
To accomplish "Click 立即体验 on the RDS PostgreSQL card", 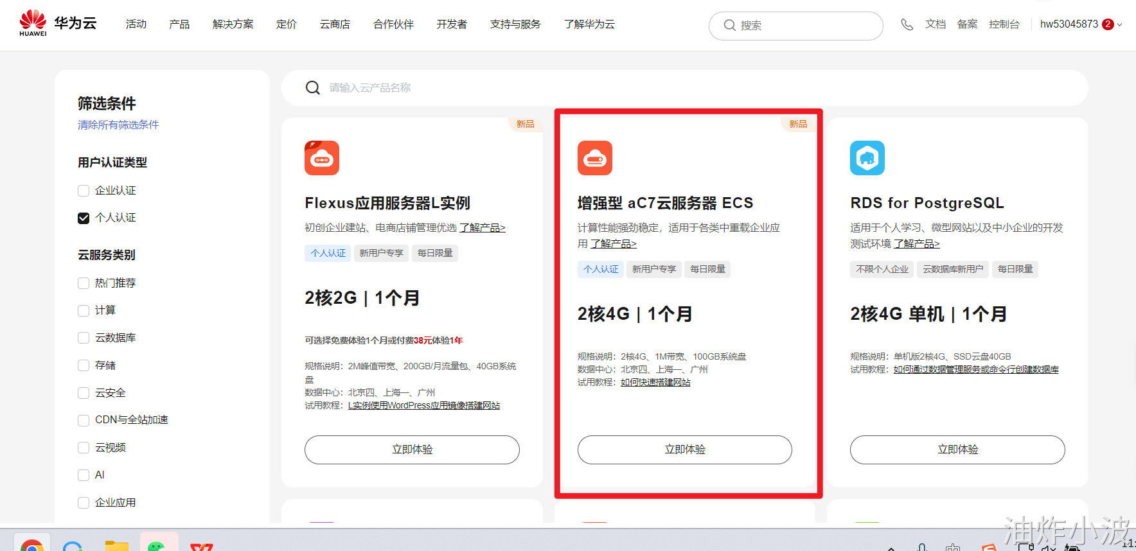I will tap(957, 450).
